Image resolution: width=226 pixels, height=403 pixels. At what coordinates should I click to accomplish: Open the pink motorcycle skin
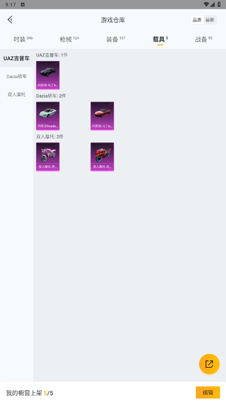pyautogui.click(x=48, y=157)
